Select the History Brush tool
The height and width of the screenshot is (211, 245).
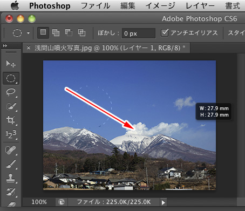click(x=11, y=192)
